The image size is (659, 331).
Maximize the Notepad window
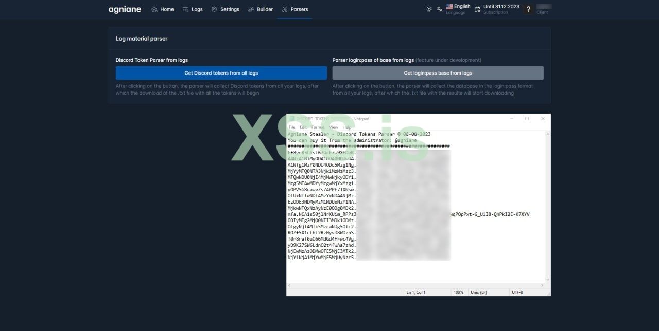point(527,119)
